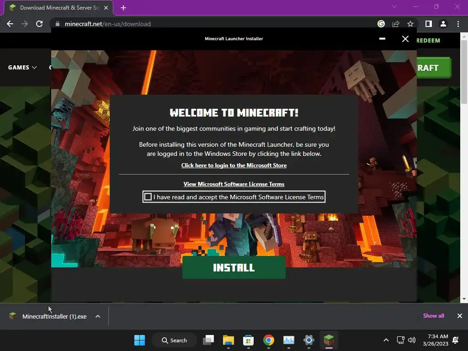Close the Download Minecraft tab
468x351 pixels.
click(x=106, y=8)
